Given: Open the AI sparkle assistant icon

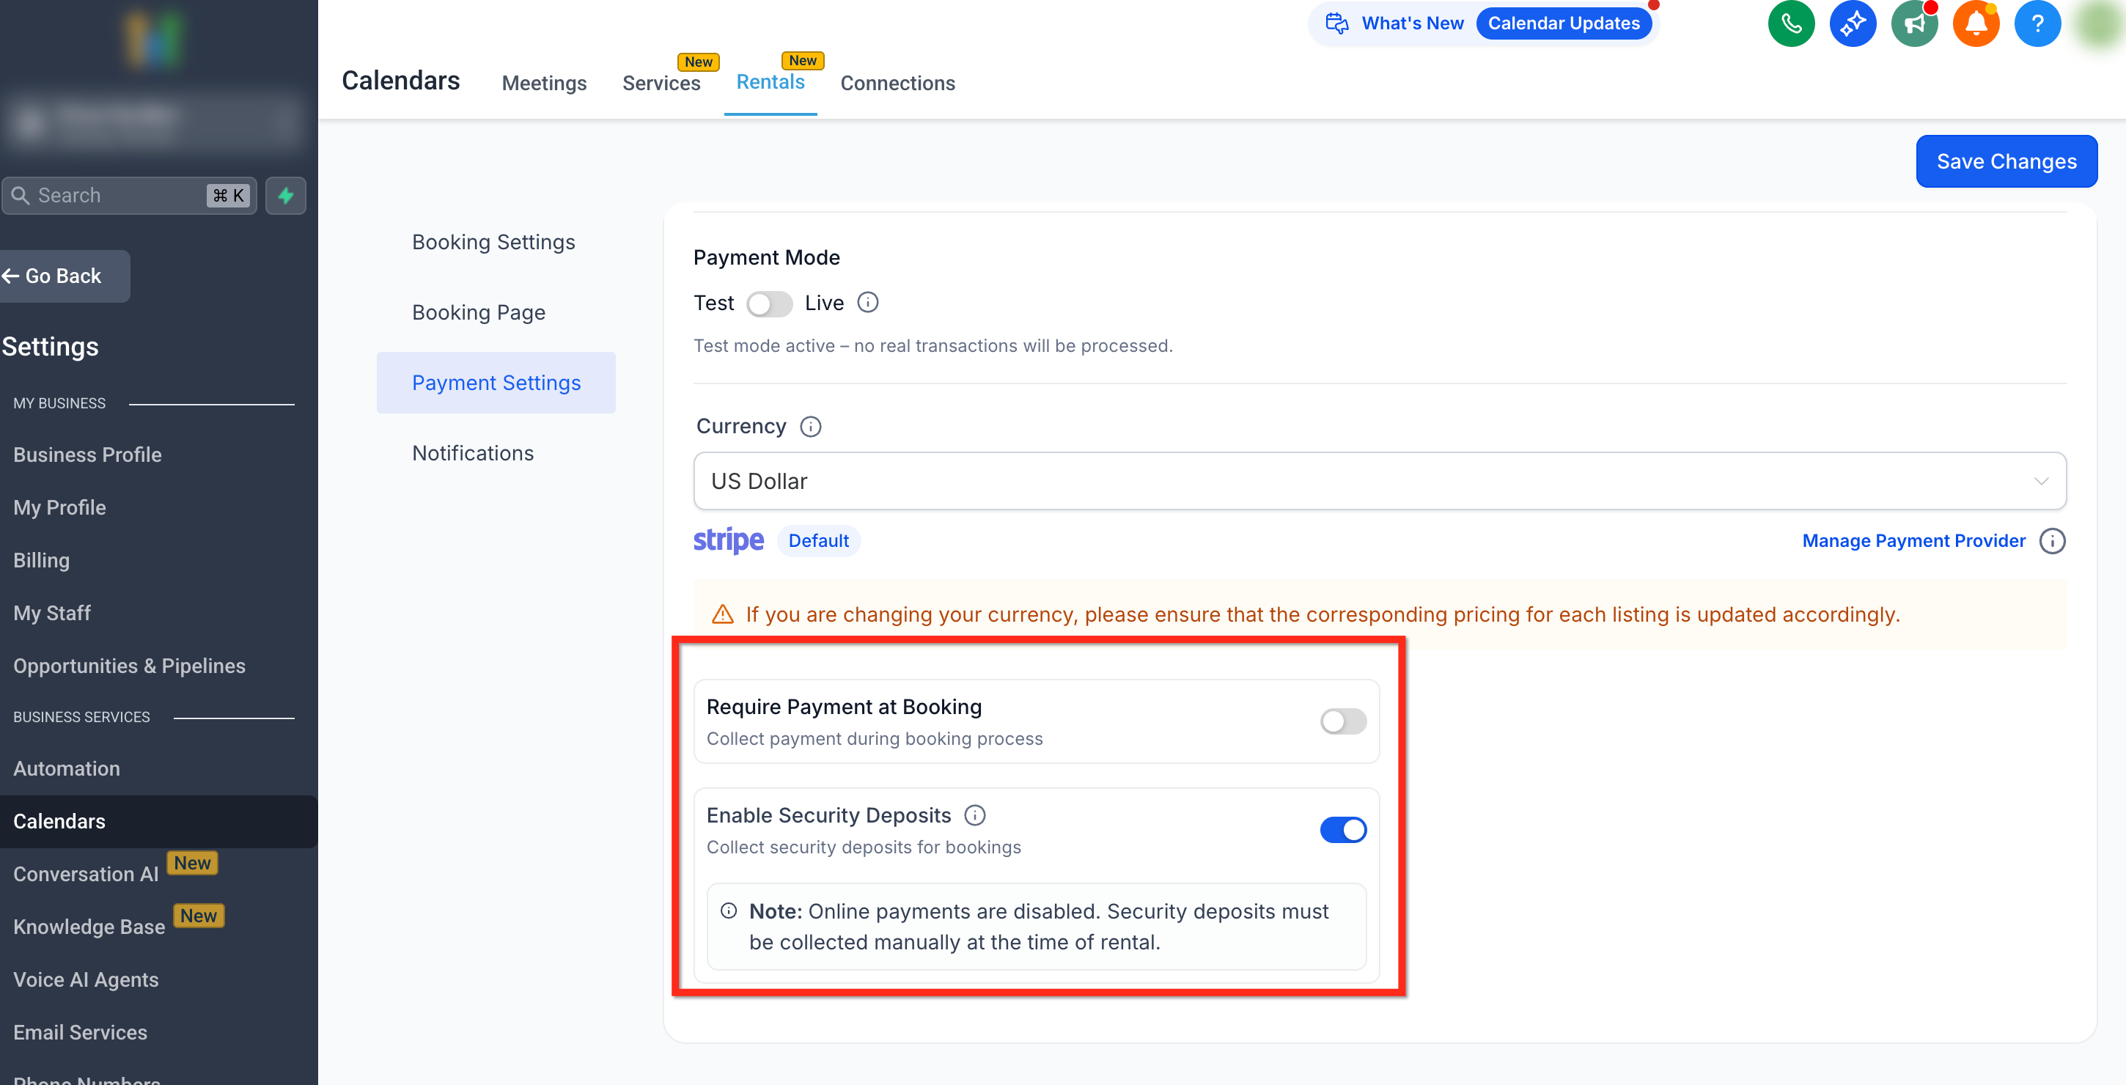Looking at the screenshot, I should [1852, 24].
